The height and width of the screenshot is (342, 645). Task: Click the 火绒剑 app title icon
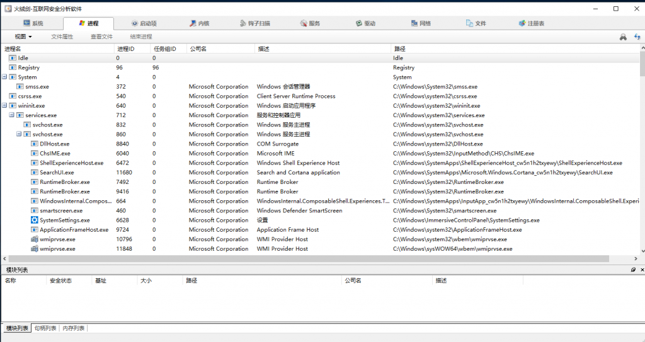pyautogui.click(x=8, y=9)
